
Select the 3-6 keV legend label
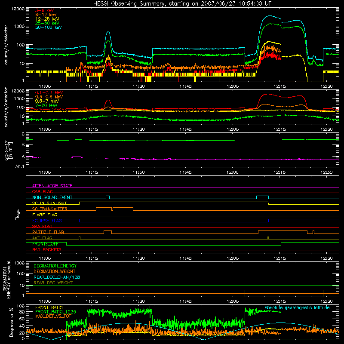point(44,10)
